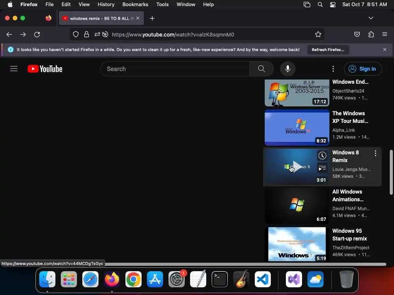Open YouTube settings three-dot menu
This screenshot has height=295, width=394.
click(333, 69)
